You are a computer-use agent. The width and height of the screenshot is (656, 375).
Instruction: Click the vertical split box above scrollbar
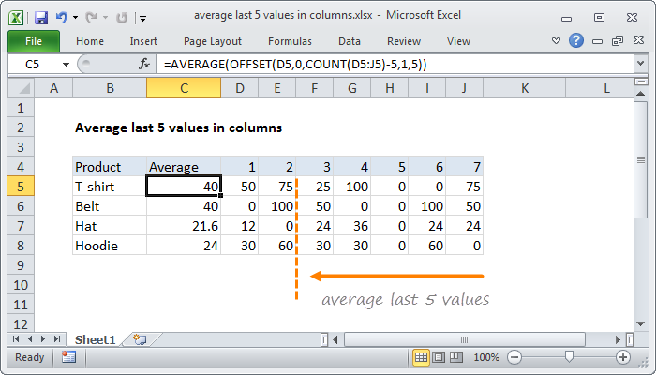pyautogui.click(x=640, y=82)
